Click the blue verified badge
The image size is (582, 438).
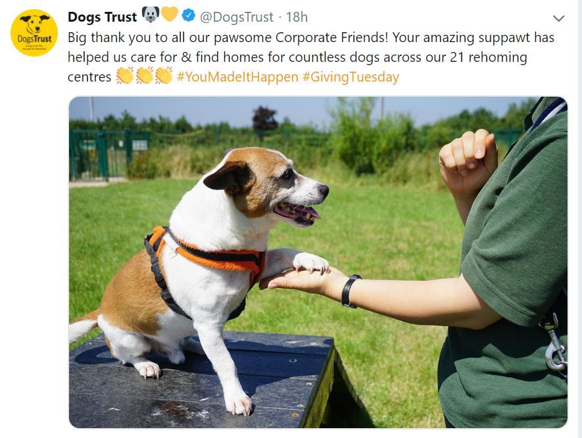point(189,16)
